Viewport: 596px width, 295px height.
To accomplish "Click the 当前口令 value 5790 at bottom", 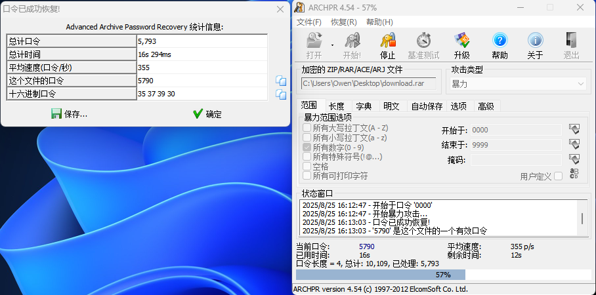I will pyautogui.click(x=367, y=246).
